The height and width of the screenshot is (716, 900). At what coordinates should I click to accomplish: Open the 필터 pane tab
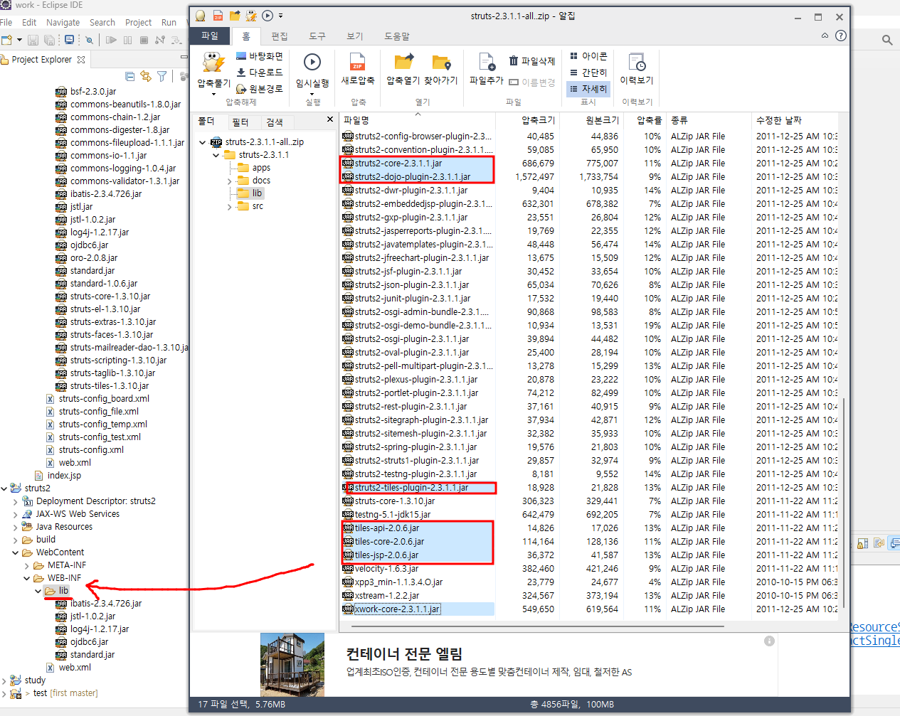(240, 122)
